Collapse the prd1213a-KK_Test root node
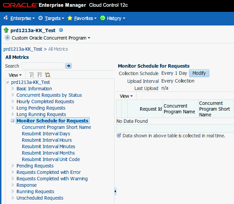 pyautogui.click(x=7, y=82)
